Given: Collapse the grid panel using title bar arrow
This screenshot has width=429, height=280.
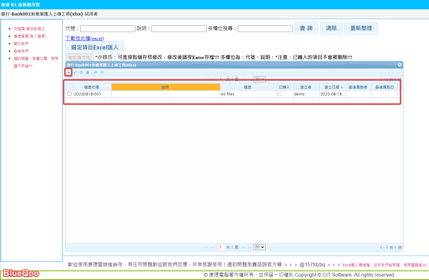Looking at the screenshot, I should (400, 65).
